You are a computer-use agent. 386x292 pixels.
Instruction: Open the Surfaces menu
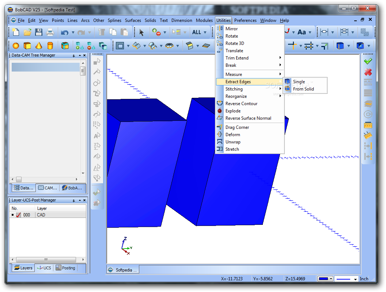(x=133, y=20)
